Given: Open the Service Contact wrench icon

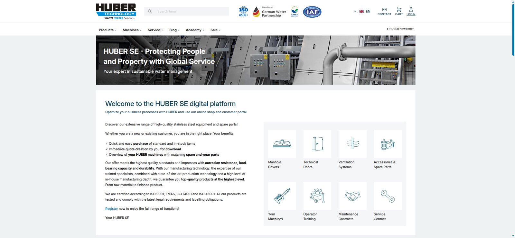Looking at the screenshot, I should [x=388, y=196].
